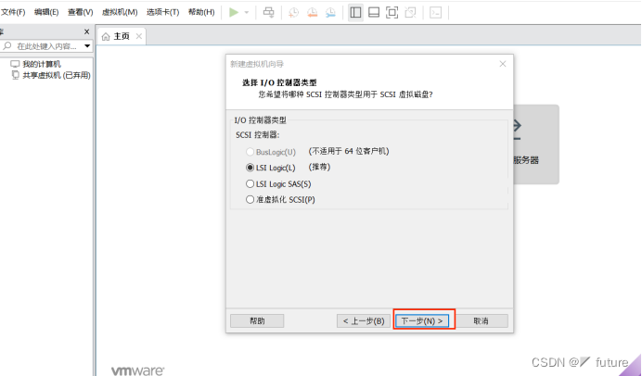Click the revert to snapshot icon
This screenshot has width=642, height=376.
[x=312, y=13]
